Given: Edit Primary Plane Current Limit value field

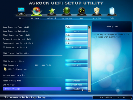Looking at the screenshot, I should point(76,39).
